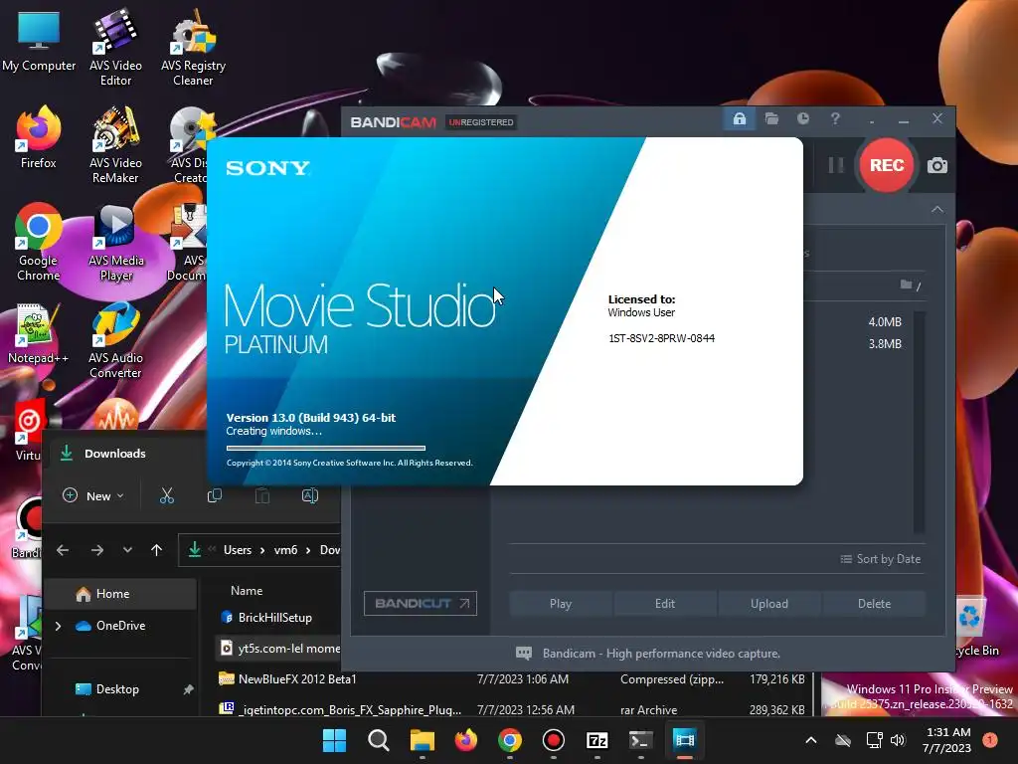The height and width of the screenshot is (764, 1018).
Task: Expand OneDrive tree node
Action: (59, 626)
